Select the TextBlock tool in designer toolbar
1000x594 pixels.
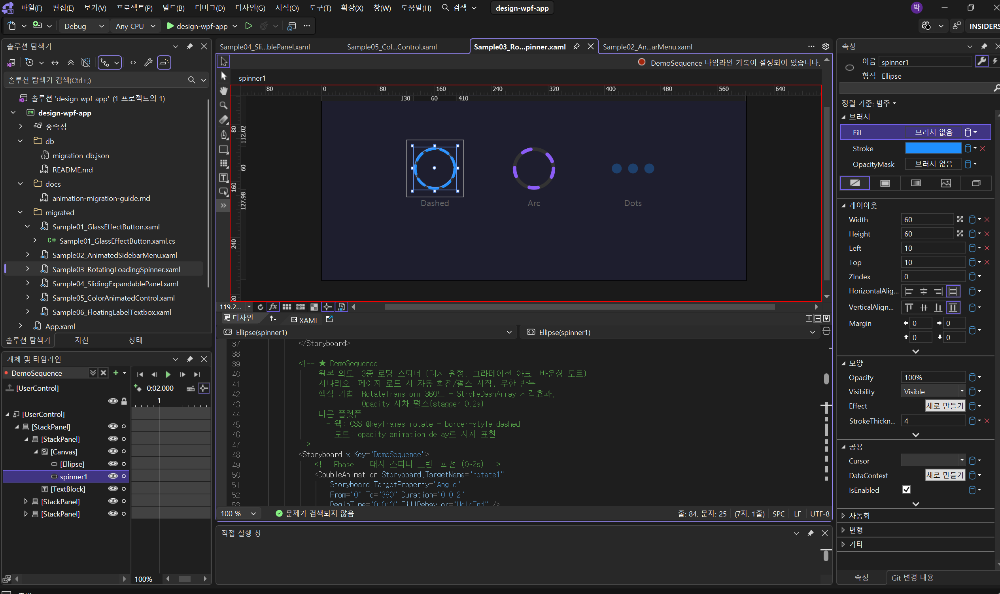coord(224,177)
